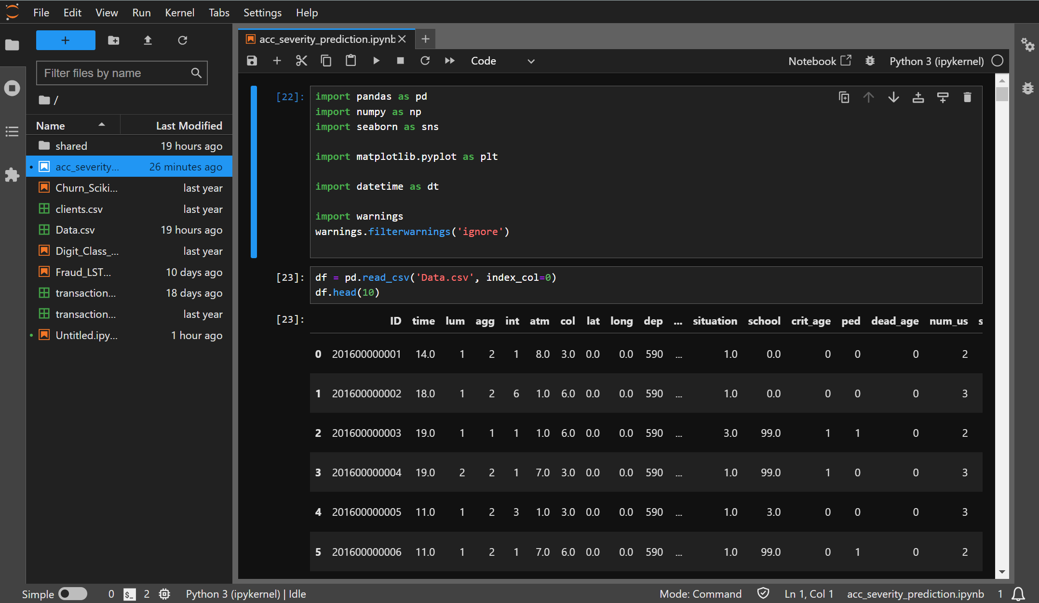Click the new folder icon in file browser
The height and width of the screenshot is (603, 1039).
(x=114, y=40)
